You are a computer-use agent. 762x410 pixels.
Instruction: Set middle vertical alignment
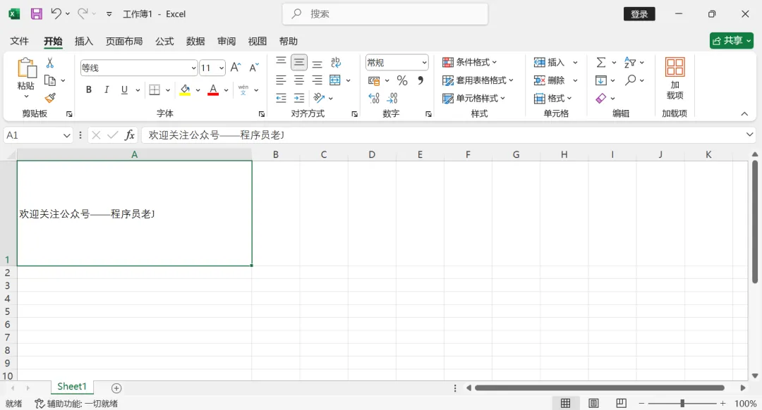[299, 62]
